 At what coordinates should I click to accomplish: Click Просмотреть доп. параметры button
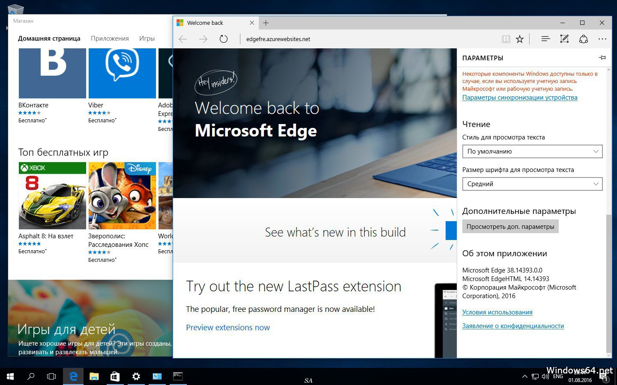pos(510,227)
